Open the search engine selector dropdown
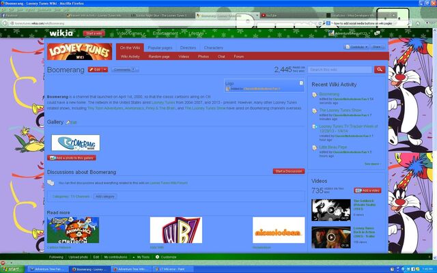The height and width of the screenshot is (273, 437). click(329, 23)
